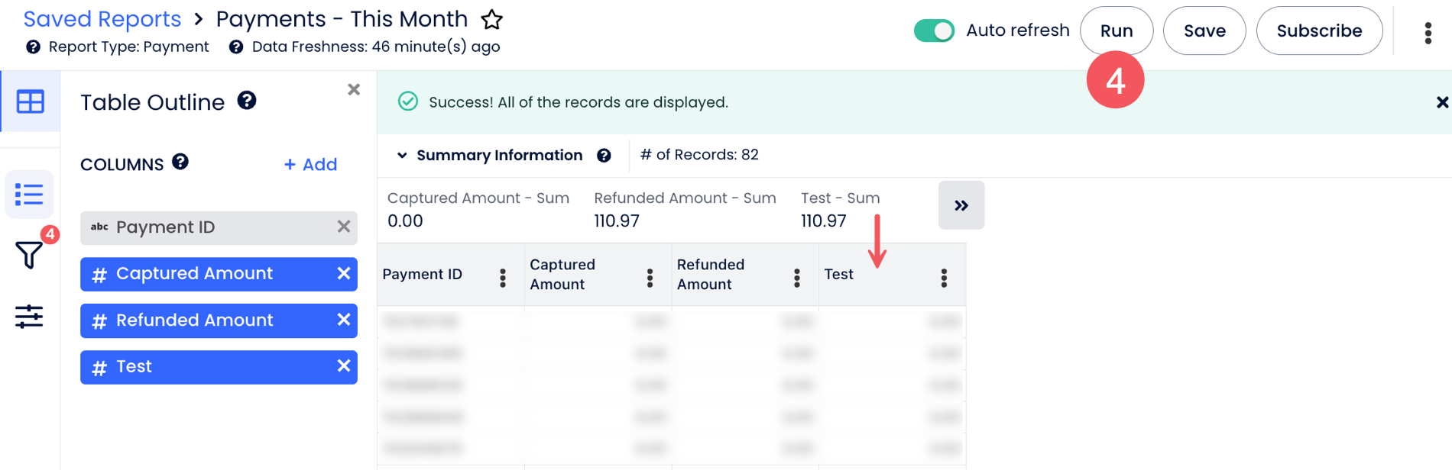
Task: Click the Table Outline help icon
Action: pos(247,101)
